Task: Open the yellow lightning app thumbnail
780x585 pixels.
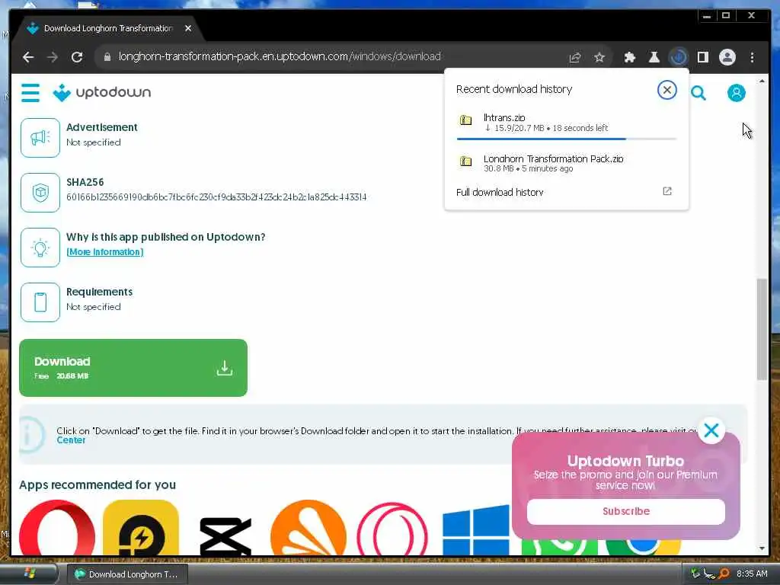Action: point(141,528)
